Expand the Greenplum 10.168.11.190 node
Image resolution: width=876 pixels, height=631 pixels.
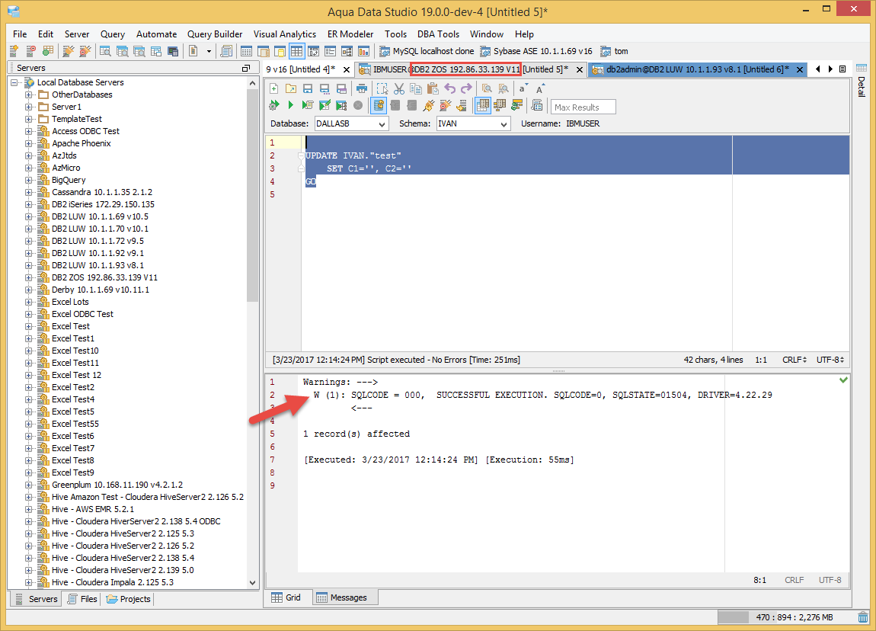(x=28, y=485)
